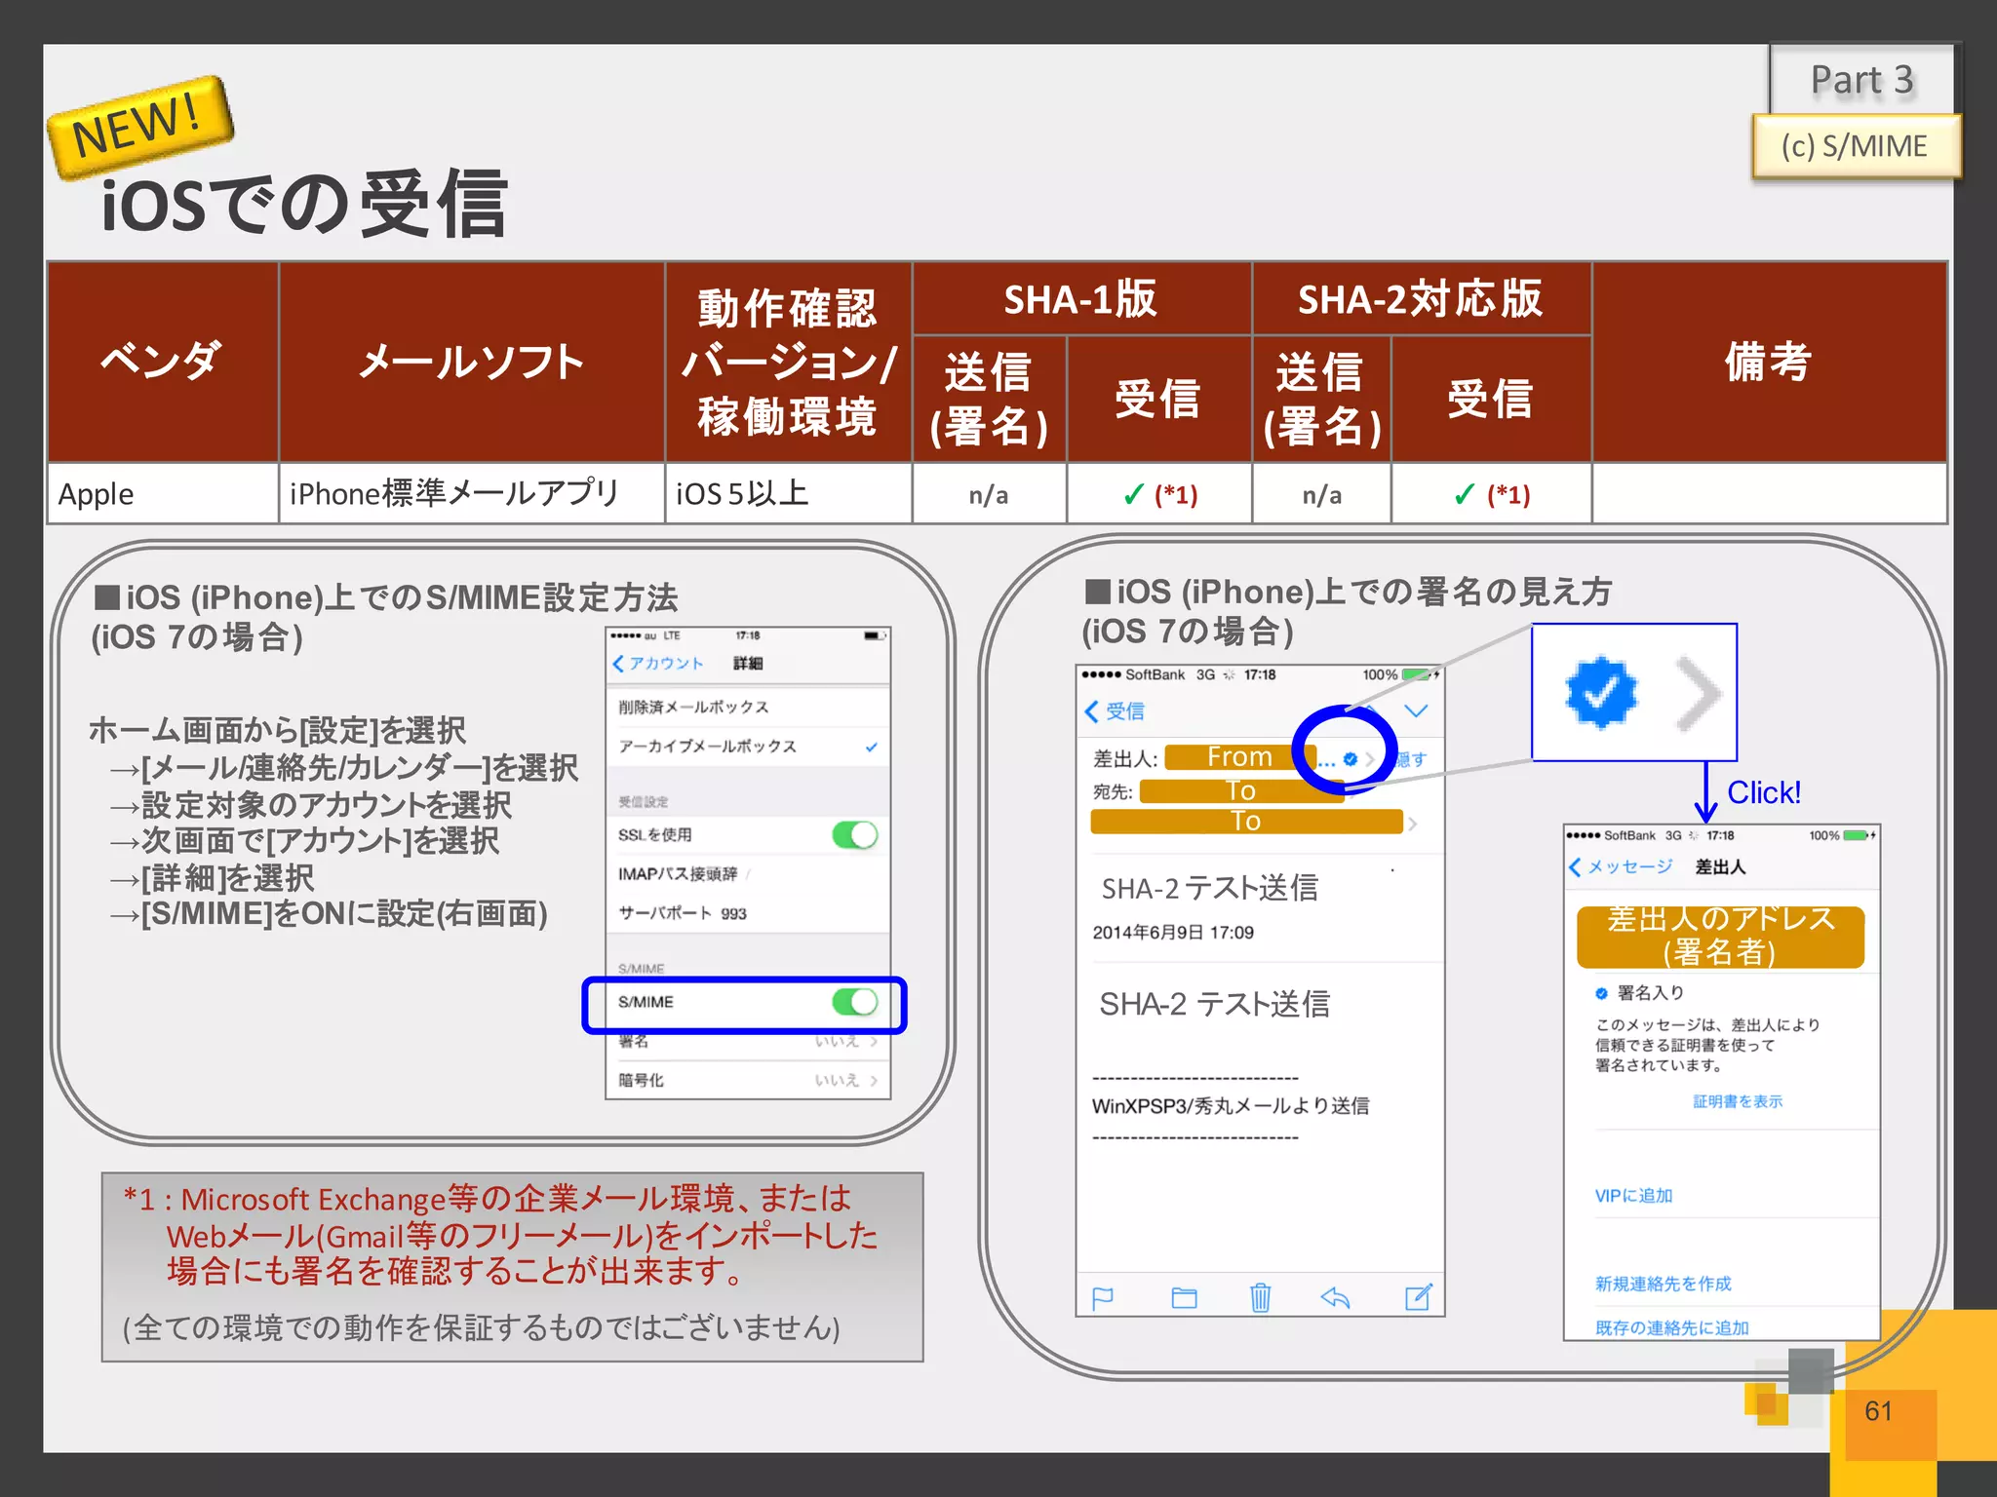Click the Part 3 tab label

click(1862, 80)
